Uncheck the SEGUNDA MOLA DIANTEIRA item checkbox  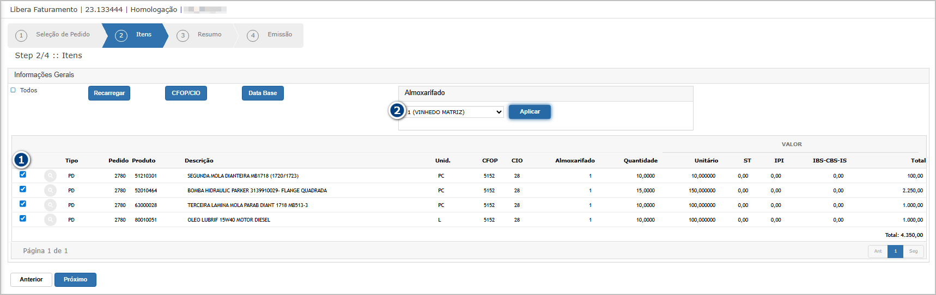(23, 174)
